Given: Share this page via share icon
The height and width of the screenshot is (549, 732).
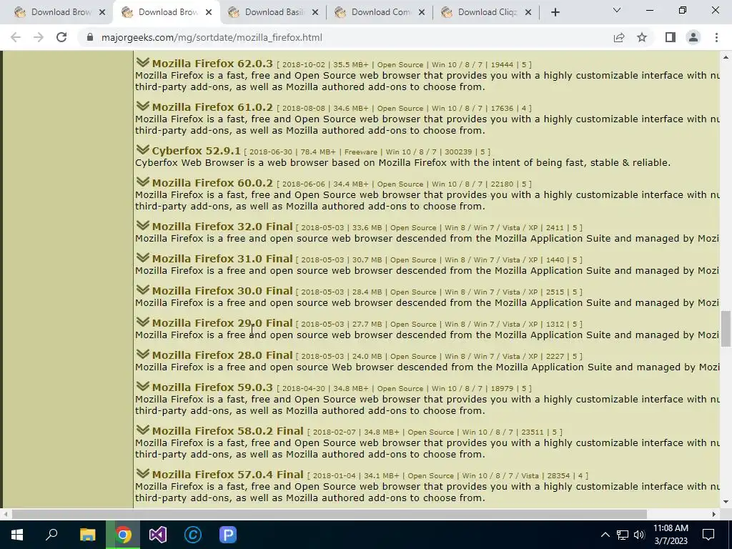Looking at the screenshot, I should pos(619,37).
